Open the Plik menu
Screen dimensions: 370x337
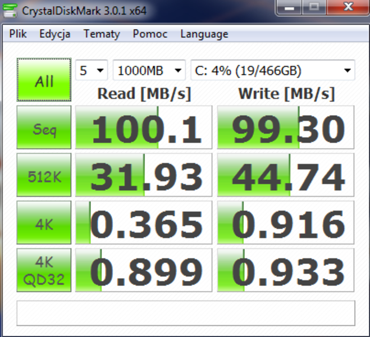pyautogui.click(x=18, y=34)
